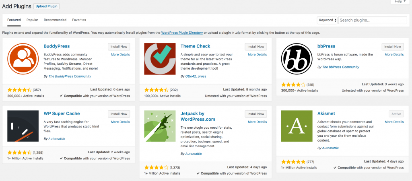
Task: Click the '100,000+ Active Installs' text
Action: pyautogui.click(x=163, y=96)
